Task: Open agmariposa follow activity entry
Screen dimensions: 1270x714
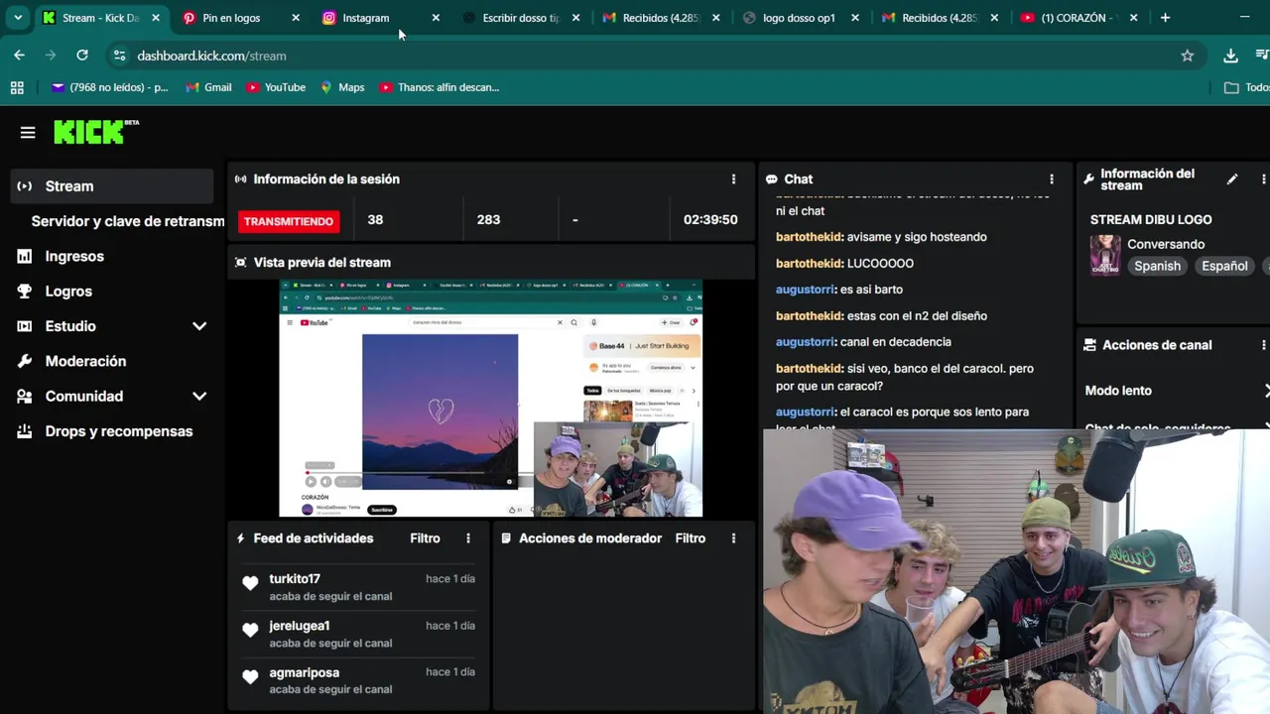Action: click(358, 680)
